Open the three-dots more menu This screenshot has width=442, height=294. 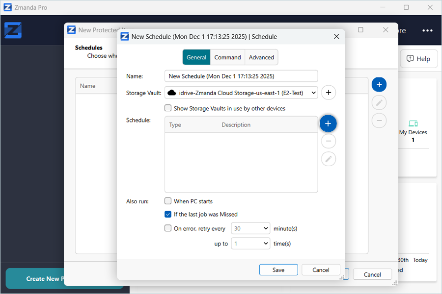coord(427,30)
